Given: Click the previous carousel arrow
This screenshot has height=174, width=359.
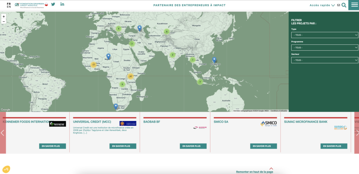Looking at the screenshot, I should (2, 133).
